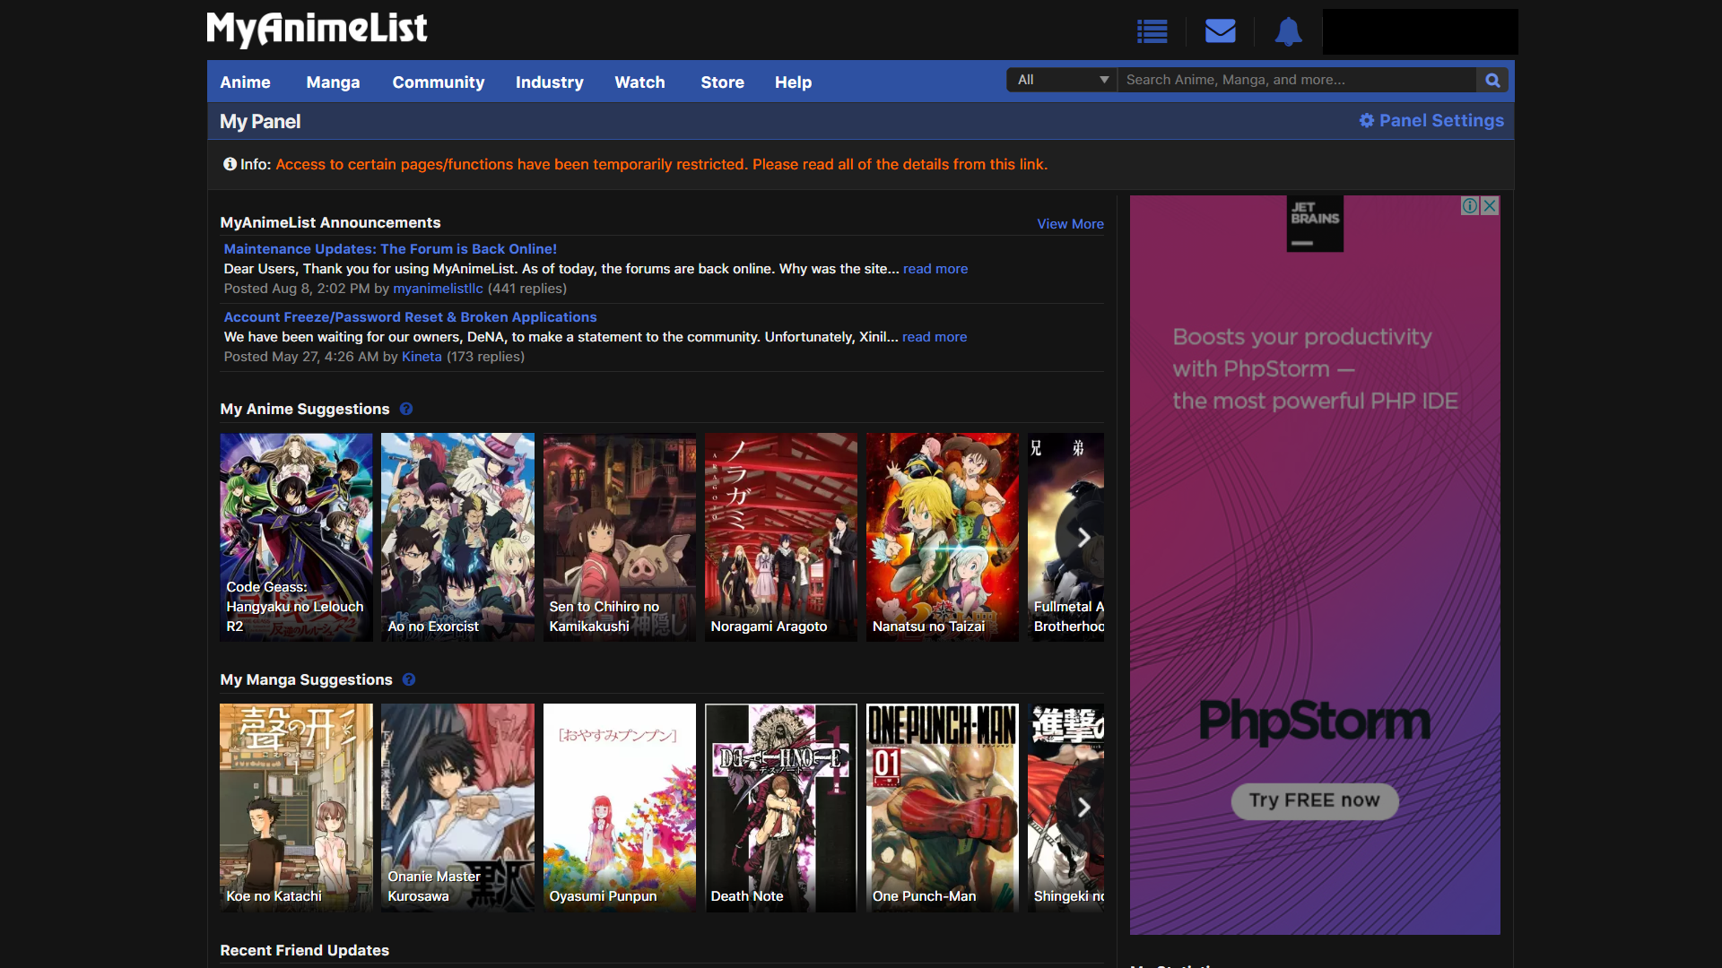
Task: Click the help icon beside Anime Suggestions
Action: coord(406,409)
